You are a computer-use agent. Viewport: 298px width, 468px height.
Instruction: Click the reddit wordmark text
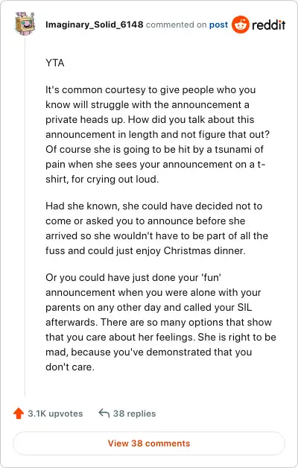(268, 25)
